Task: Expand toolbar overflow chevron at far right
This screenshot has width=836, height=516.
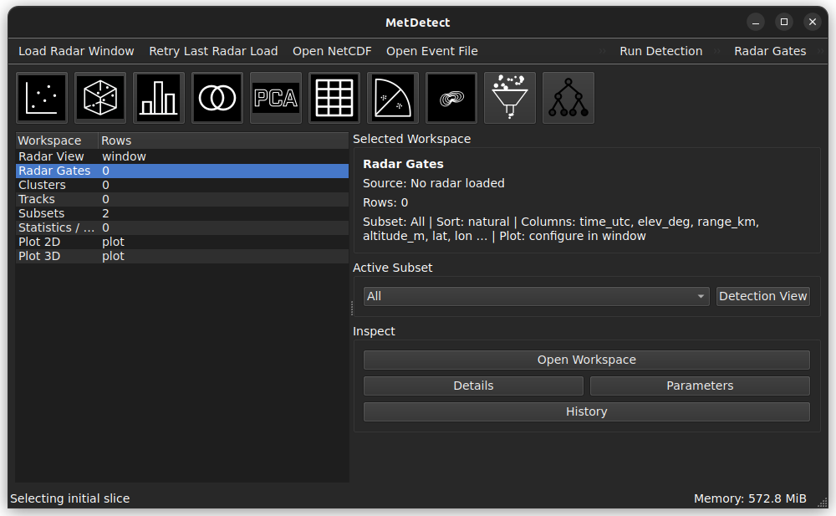Action: pyautogui.click(x=821, y=51)
